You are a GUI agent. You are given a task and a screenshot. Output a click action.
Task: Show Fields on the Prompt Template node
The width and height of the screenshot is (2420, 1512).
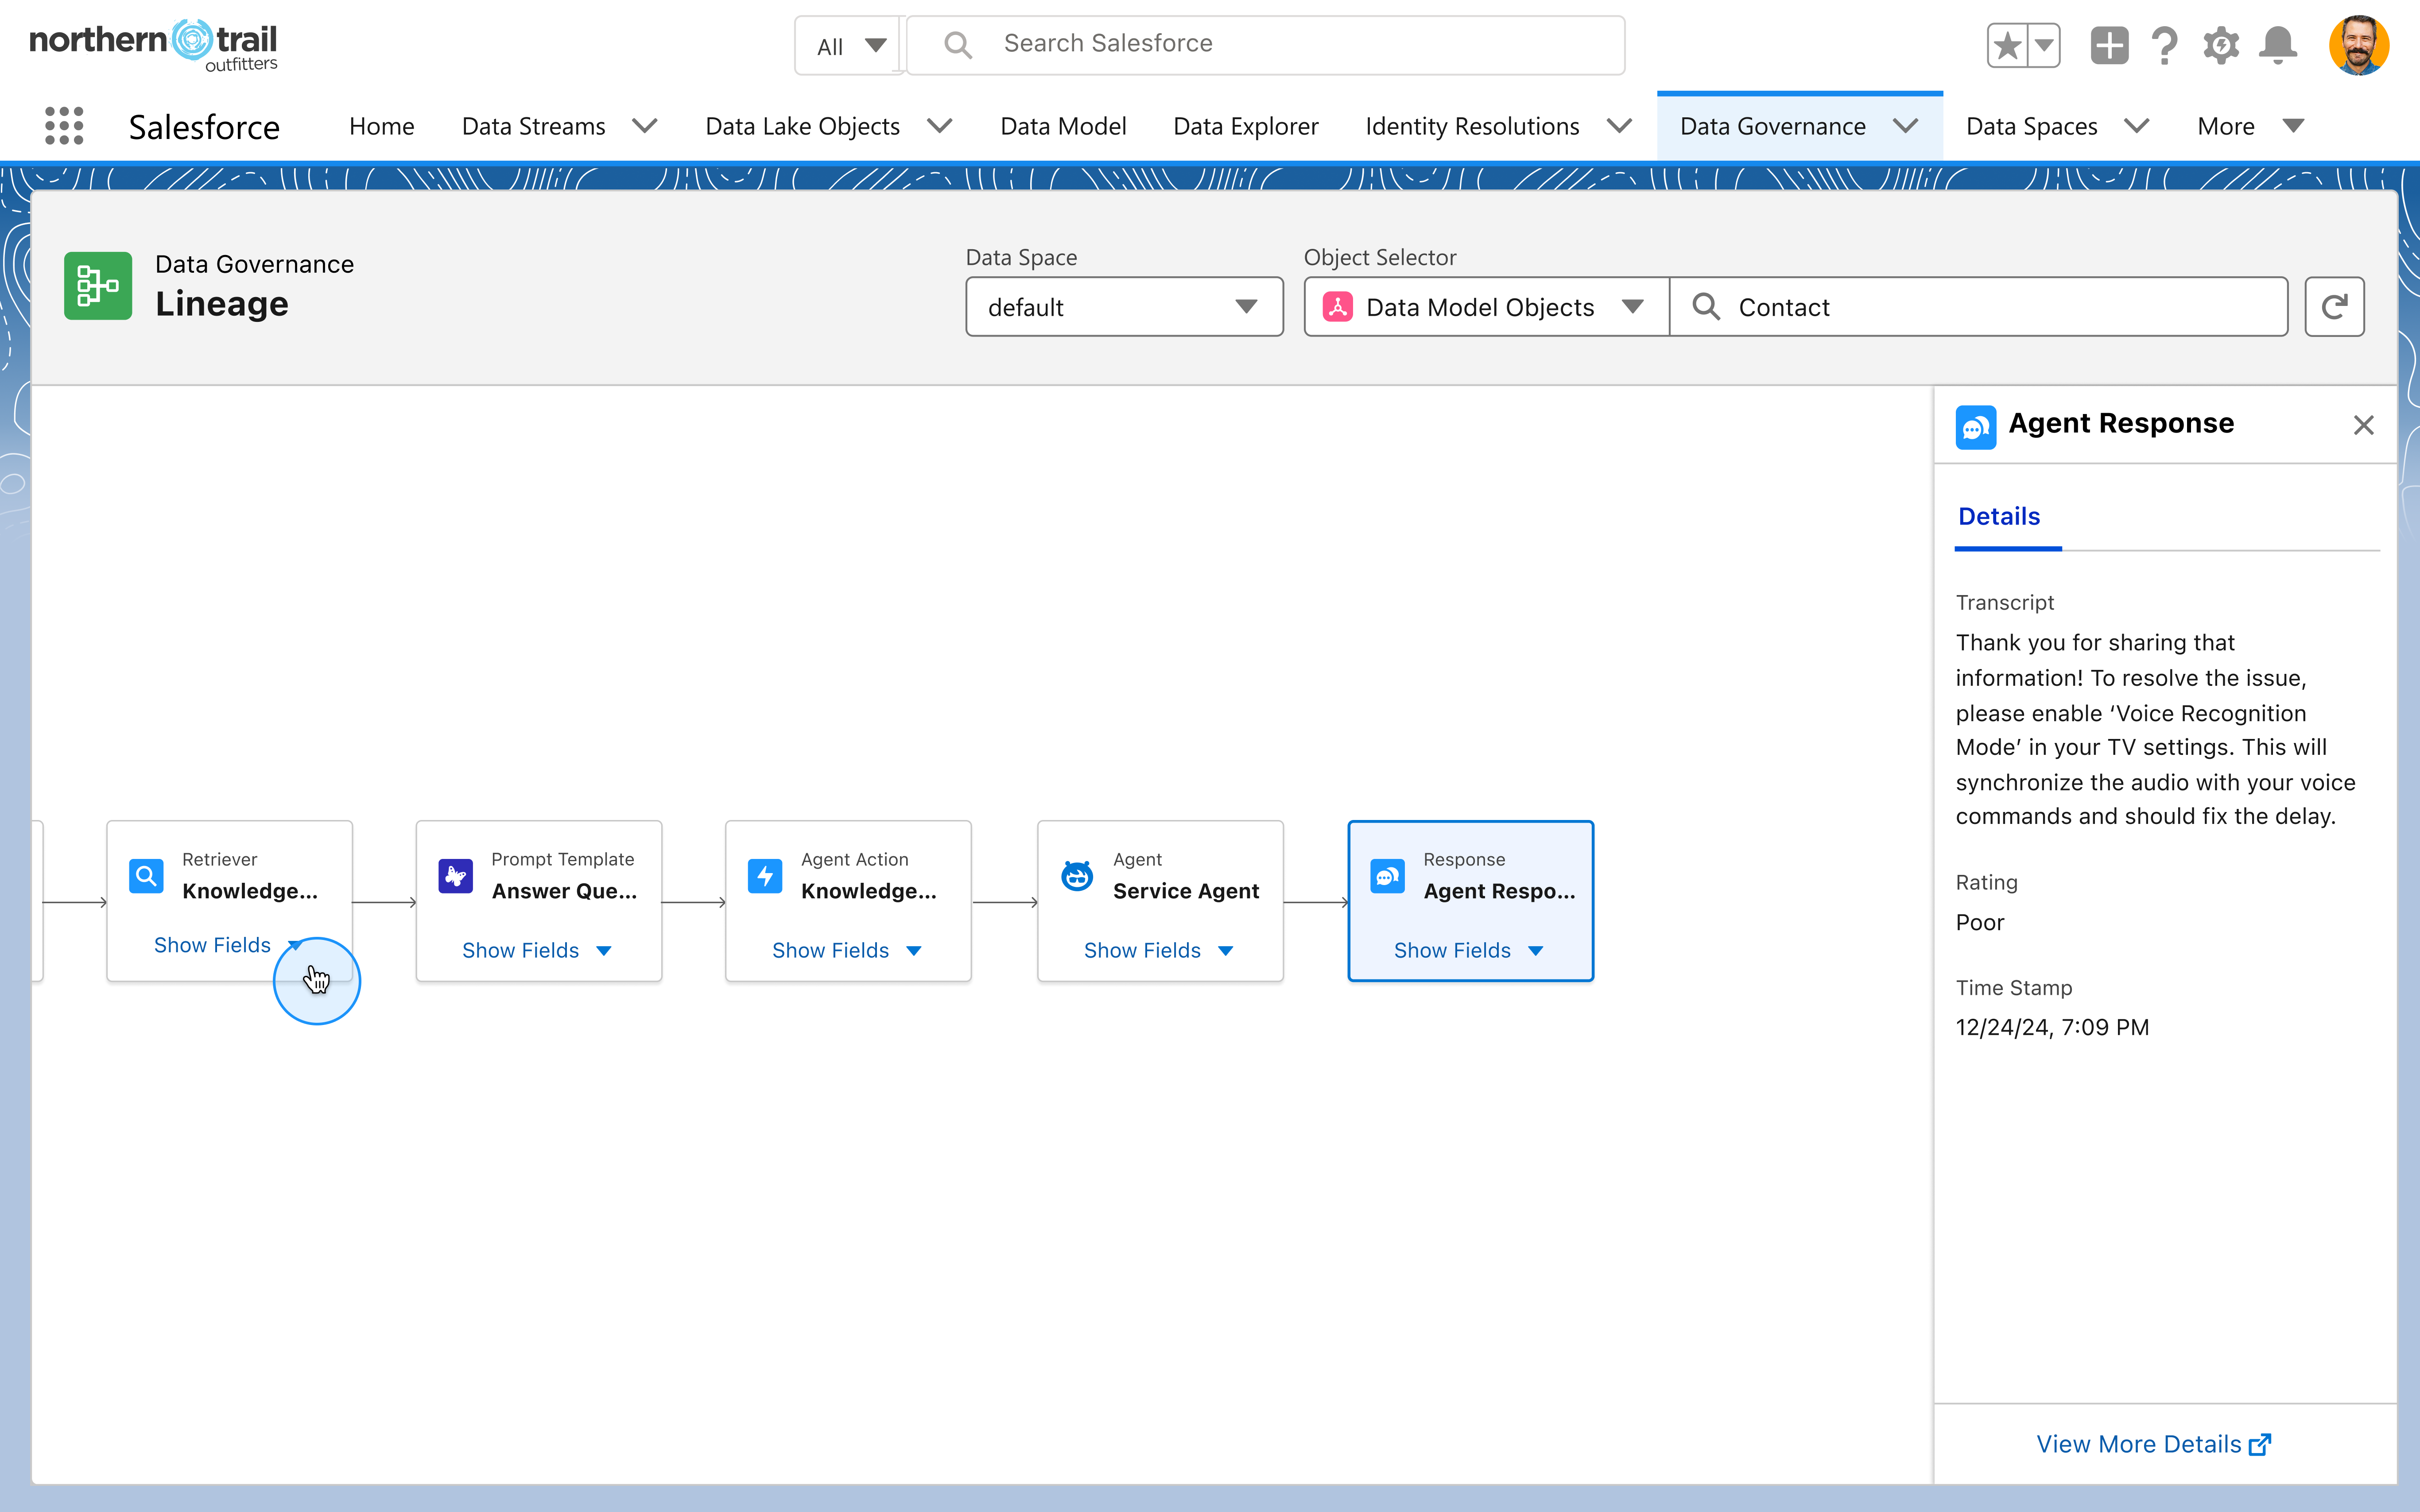[537, 950]
